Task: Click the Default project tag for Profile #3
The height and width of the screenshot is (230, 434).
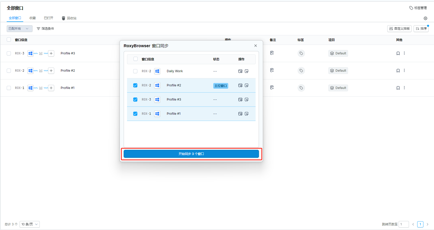Action: click(x=338, y=53)
